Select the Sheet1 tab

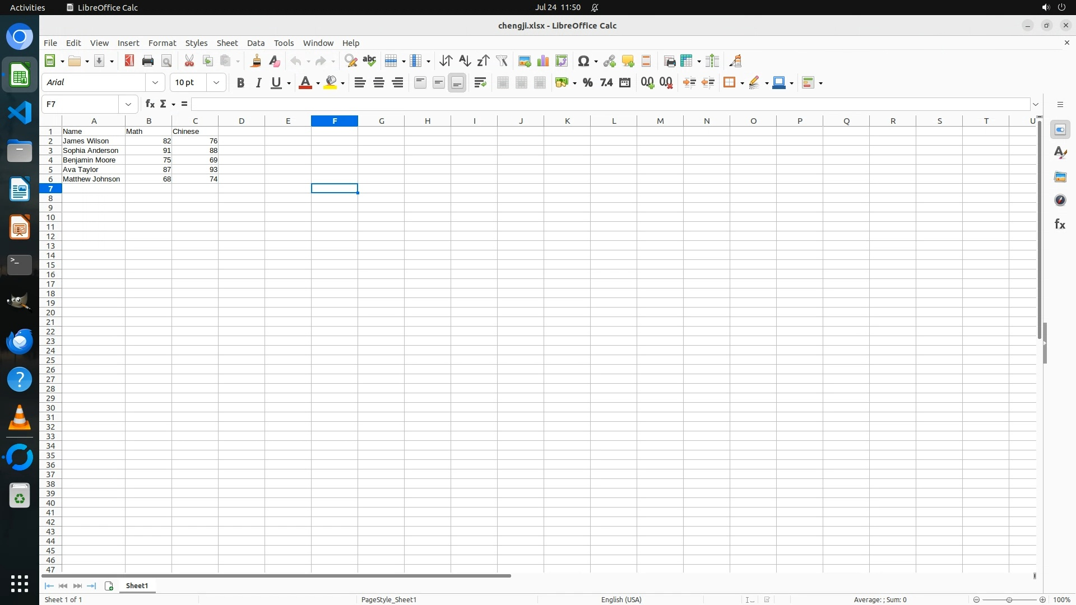pyautogui.click(x=137, y=586)
